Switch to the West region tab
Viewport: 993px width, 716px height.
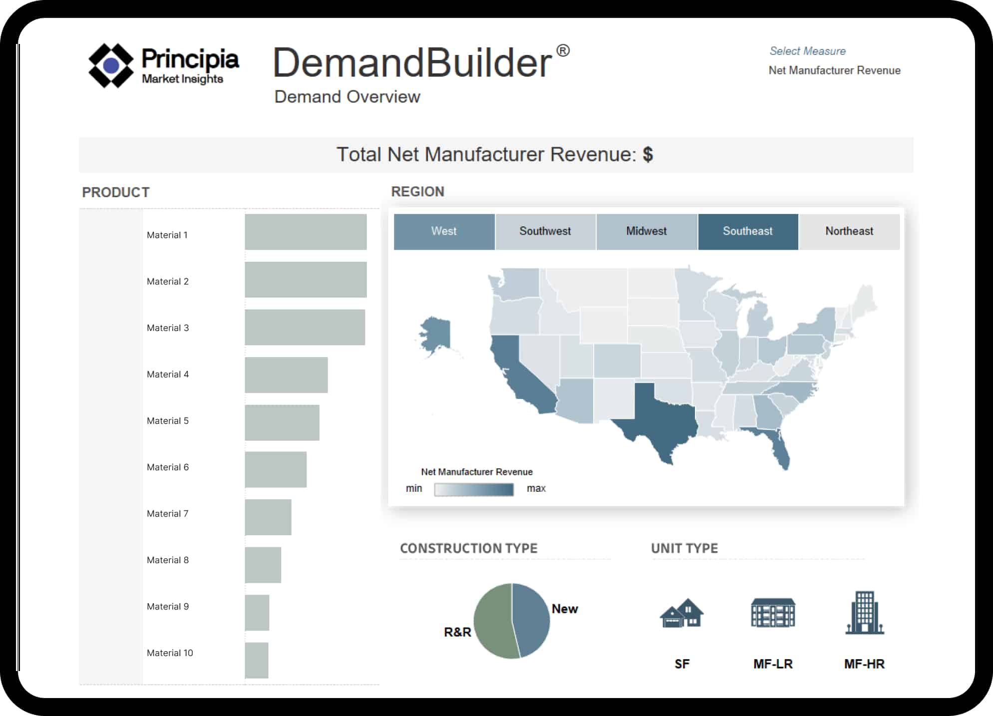click(444, 231)
